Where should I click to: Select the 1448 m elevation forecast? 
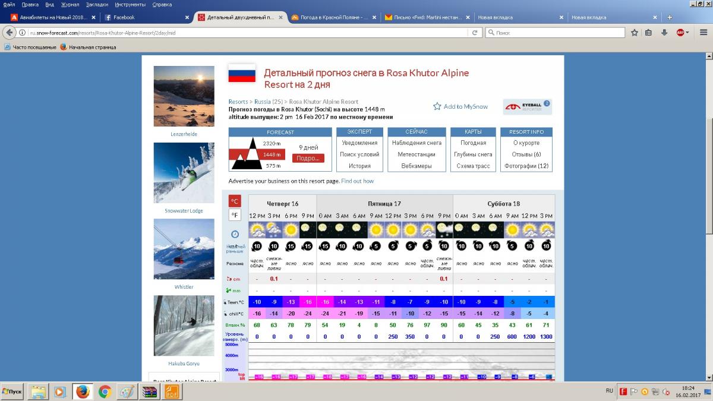pyautogui.click(x=272, y=154)
